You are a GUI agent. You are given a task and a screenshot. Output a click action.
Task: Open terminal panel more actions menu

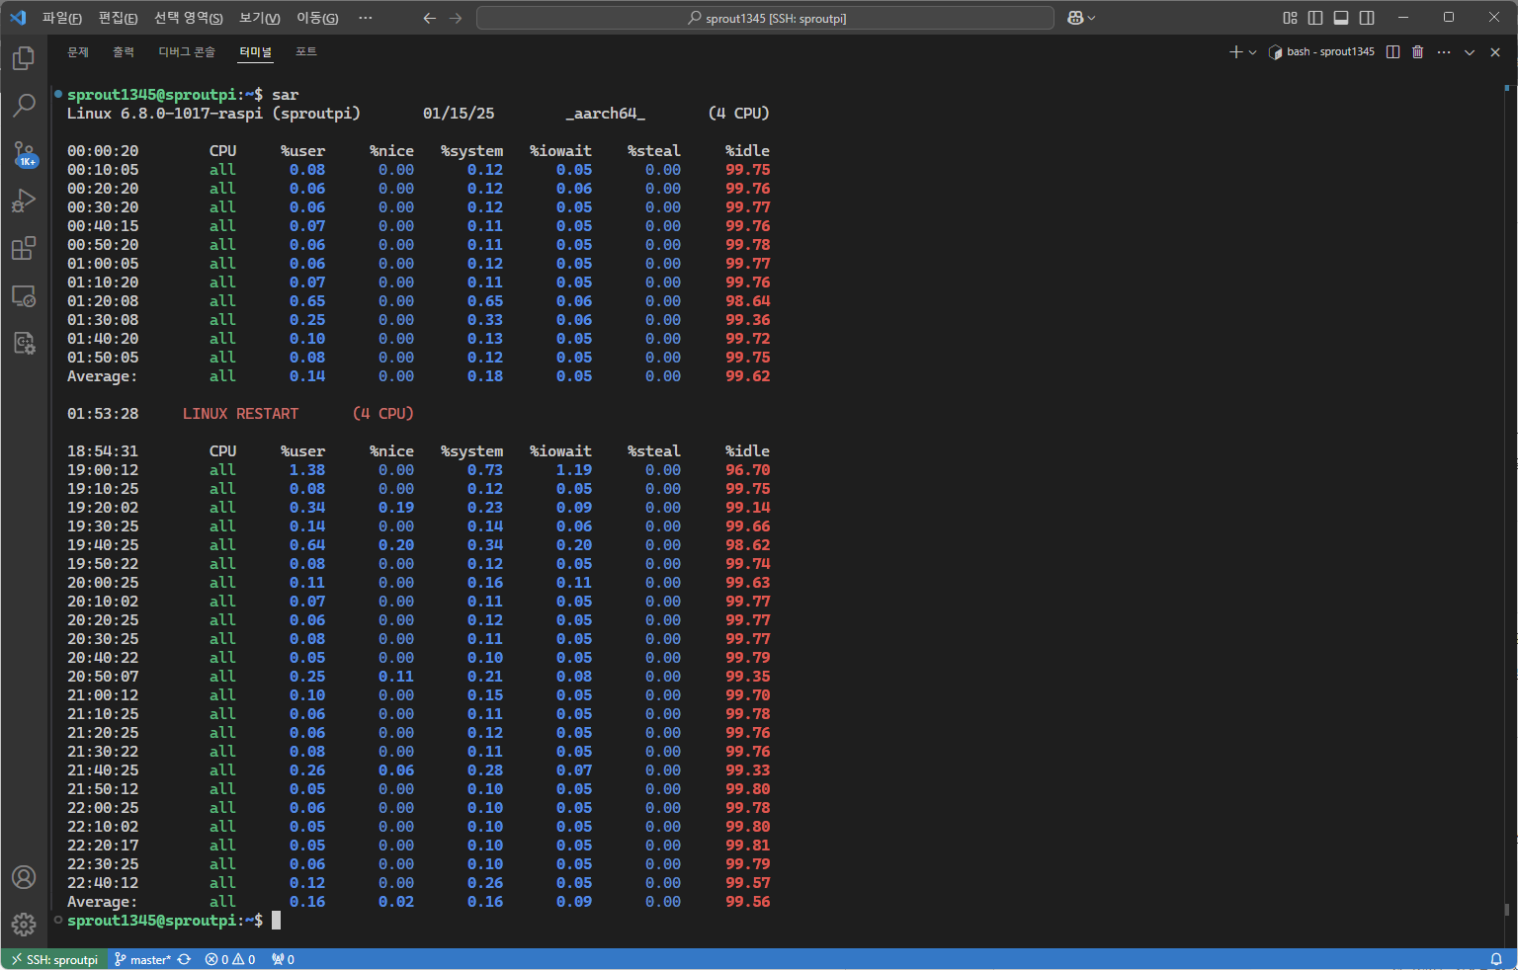[x=1444, y=51]
